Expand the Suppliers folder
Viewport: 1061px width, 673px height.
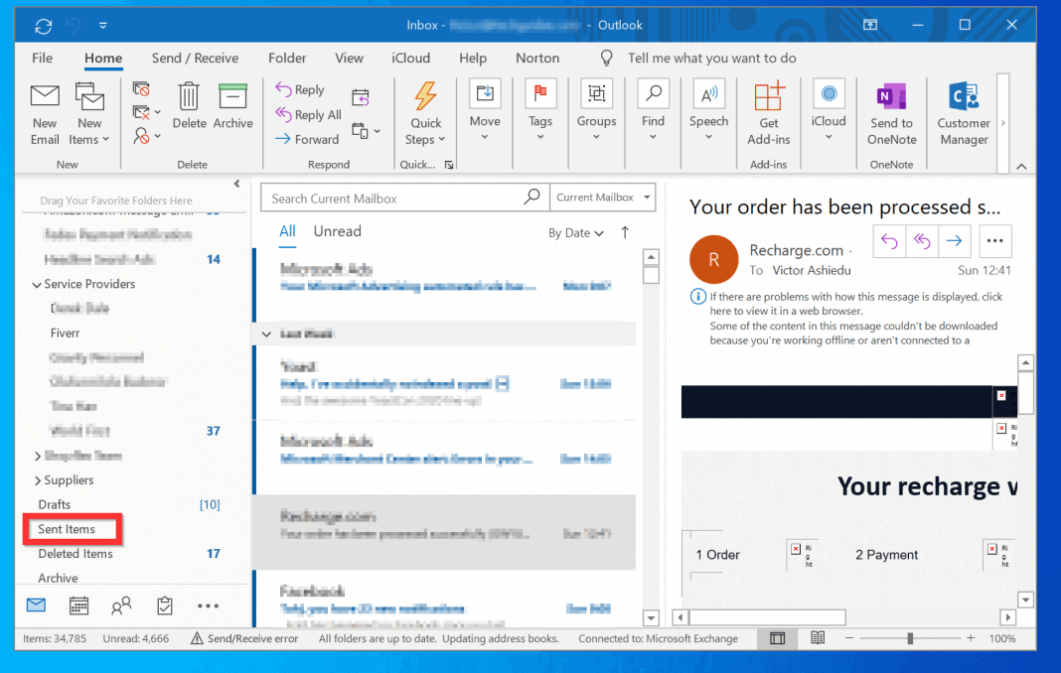pos(37,480)
